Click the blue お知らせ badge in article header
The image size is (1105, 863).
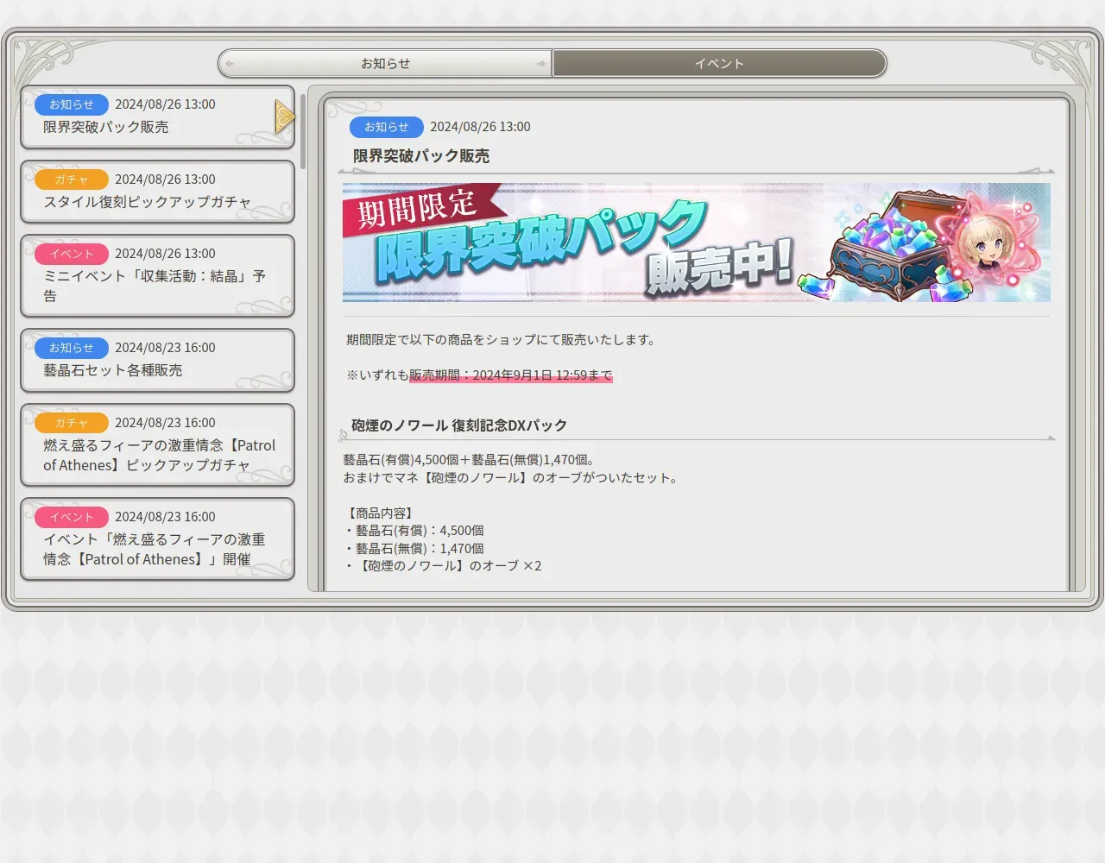(386, 127)
